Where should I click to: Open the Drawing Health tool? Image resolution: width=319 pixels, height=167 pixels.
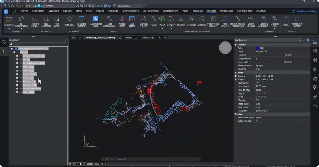click(144, 20)
